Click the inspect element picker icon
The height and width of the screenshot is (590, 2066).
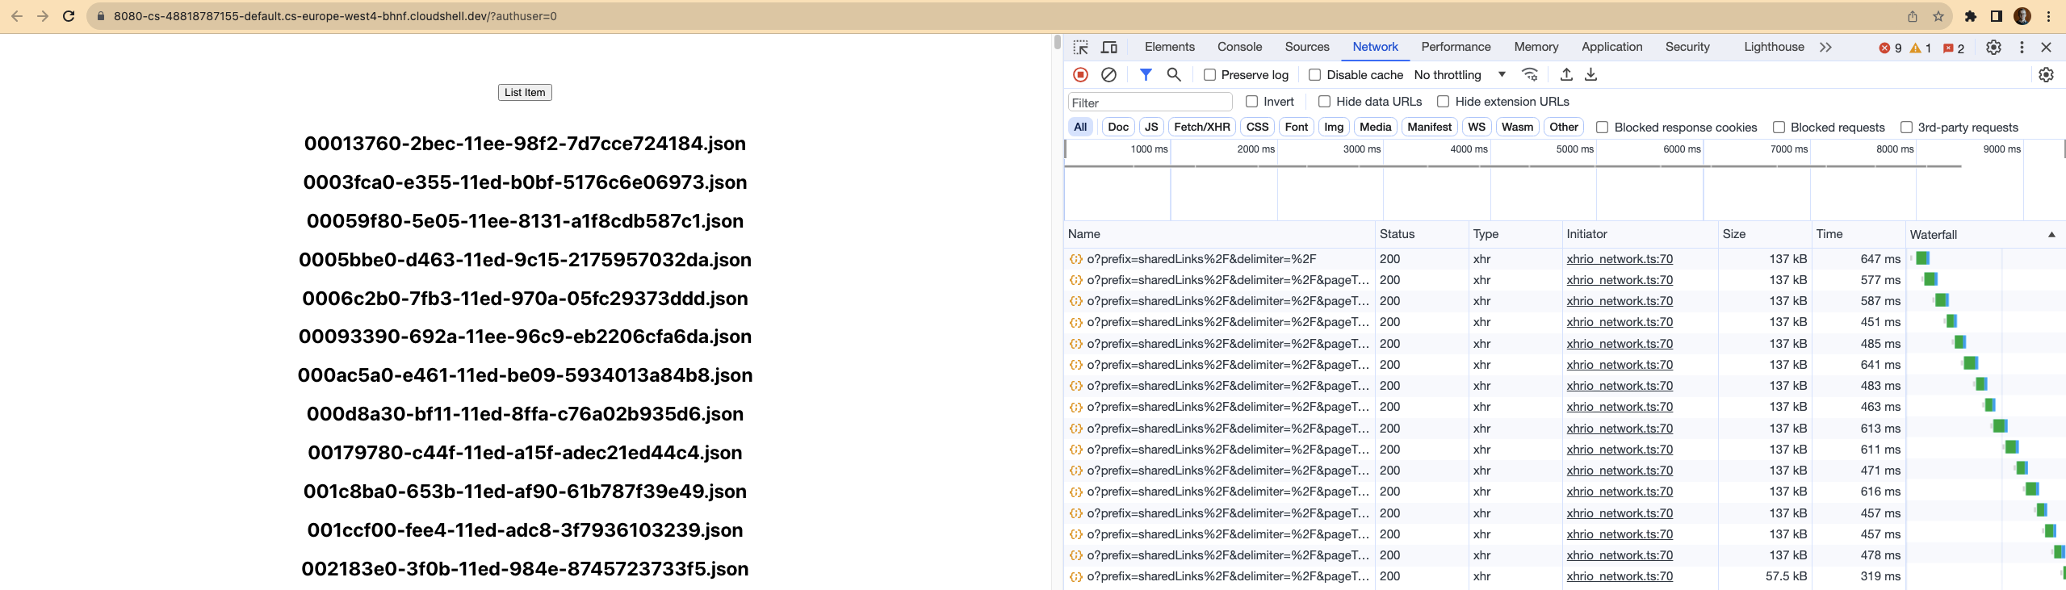[1080, 47]
